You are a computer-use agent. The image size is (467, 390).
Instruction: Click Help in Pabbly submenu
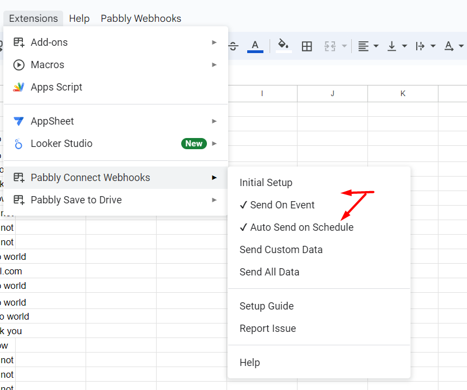(x=319, y=362)
